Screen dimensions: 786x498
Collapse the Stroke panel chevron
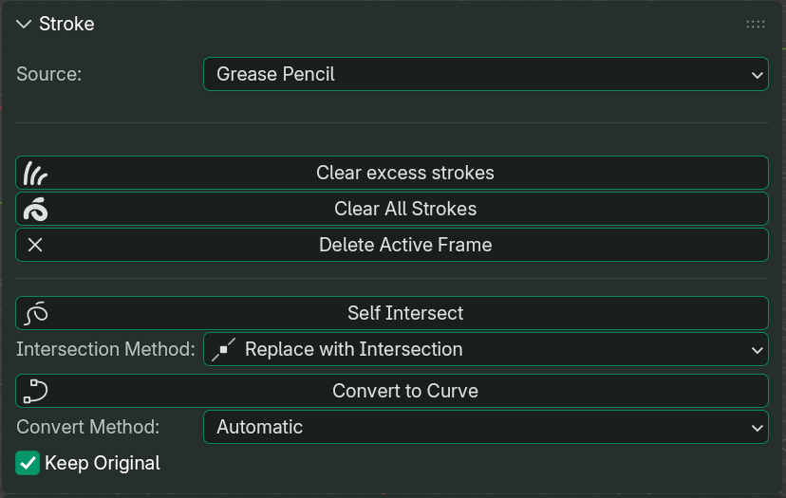pyautogui.click(x=25, y=25)
